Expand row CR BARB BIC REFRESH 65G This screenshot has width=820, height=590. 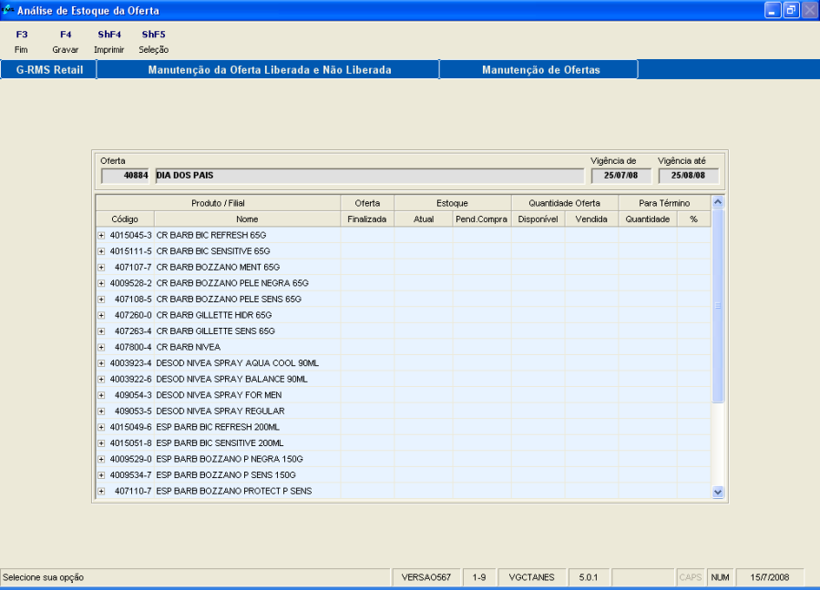pos(101,236)
